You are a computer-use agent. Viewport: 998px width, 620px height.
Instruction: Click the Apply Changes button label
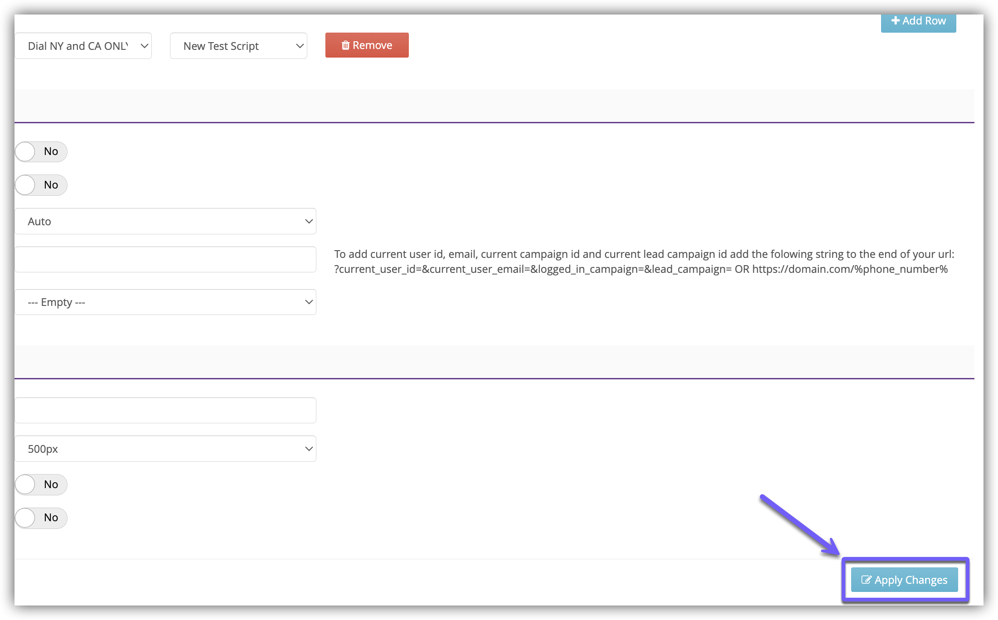911,580
